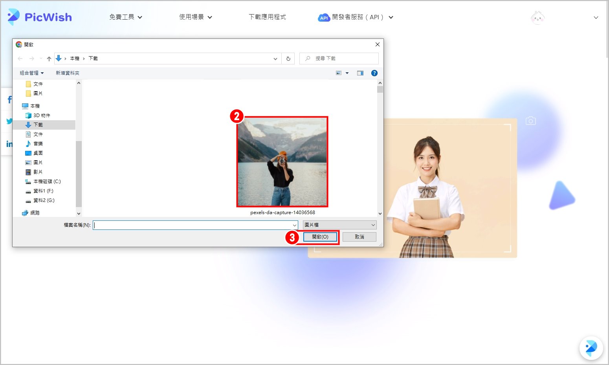Go up one folder level
This screenshot has width=609, height=365.
point(49,59)
